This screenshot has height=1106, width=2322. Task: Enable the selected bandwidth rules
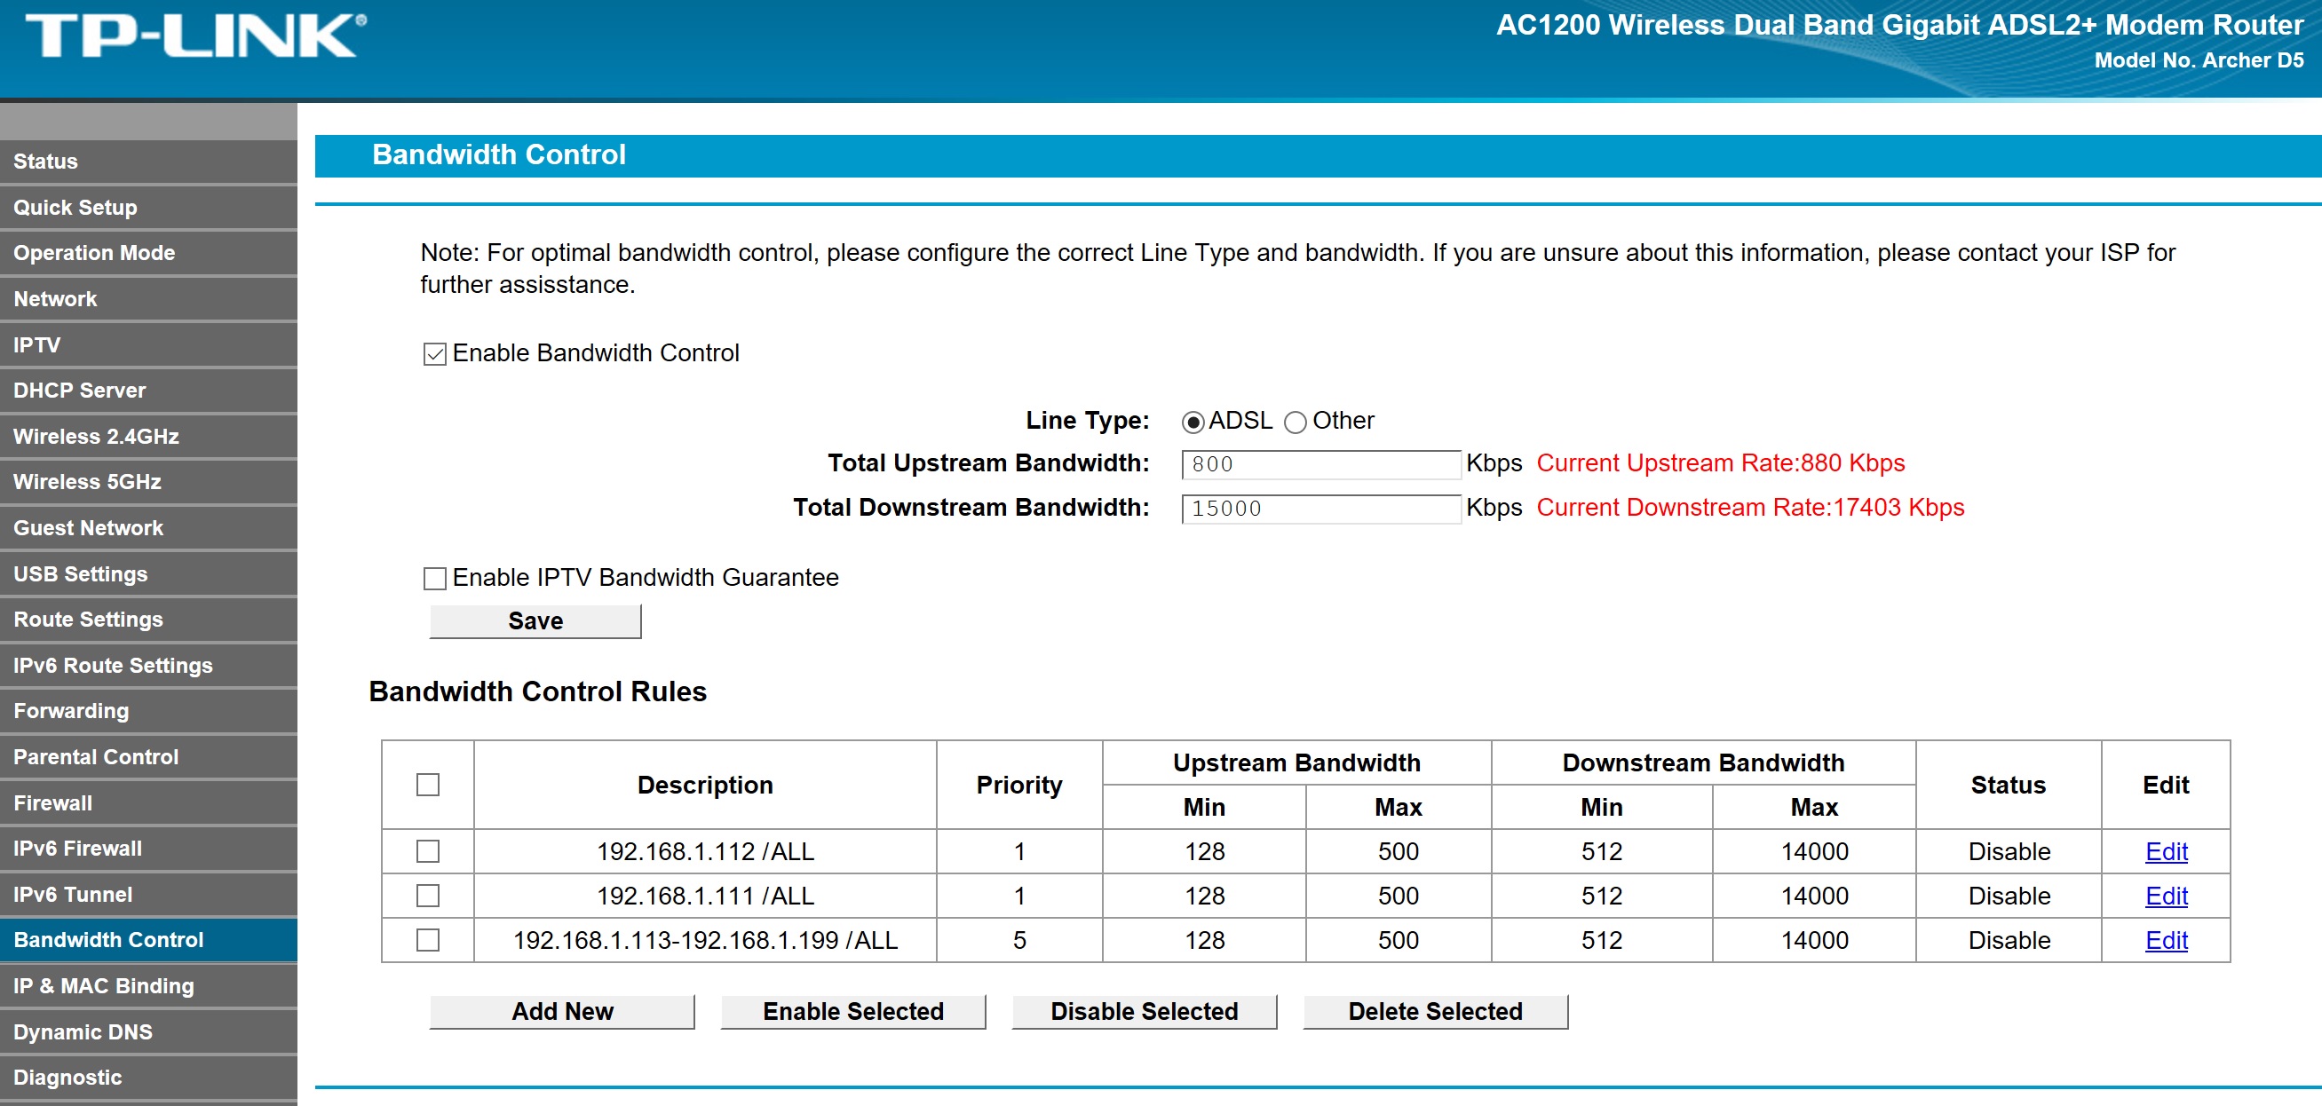pyautogui.click(x=852, y=1010)
